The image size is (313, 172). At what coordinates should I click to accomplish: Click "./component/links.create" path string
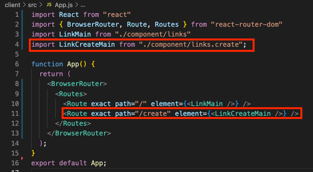pyautogui.click(x=191, y=44)
